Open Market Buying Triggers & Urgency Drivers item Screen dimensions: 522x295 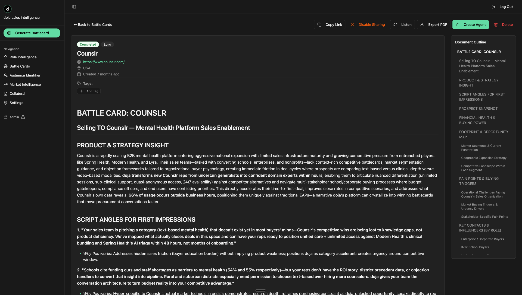coord(479,207)
